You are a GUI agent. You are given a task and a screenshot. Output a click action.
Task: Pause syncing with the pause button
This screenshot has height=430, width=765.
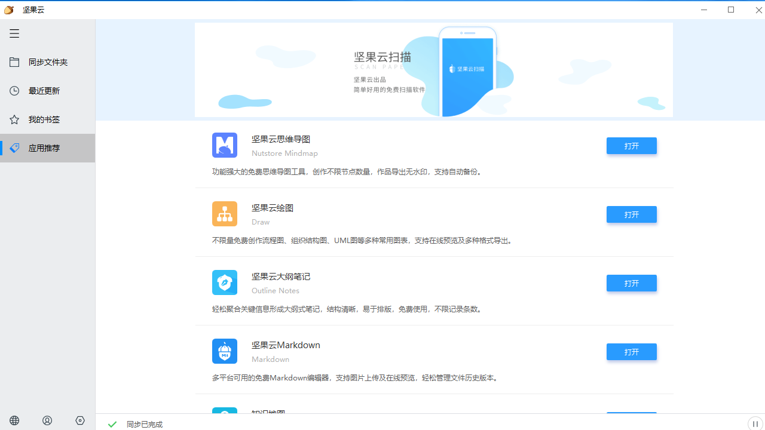755,424
